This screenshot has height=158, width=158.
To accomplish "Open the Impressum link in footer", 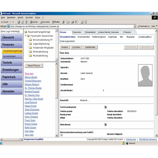I will click(131, 139).
